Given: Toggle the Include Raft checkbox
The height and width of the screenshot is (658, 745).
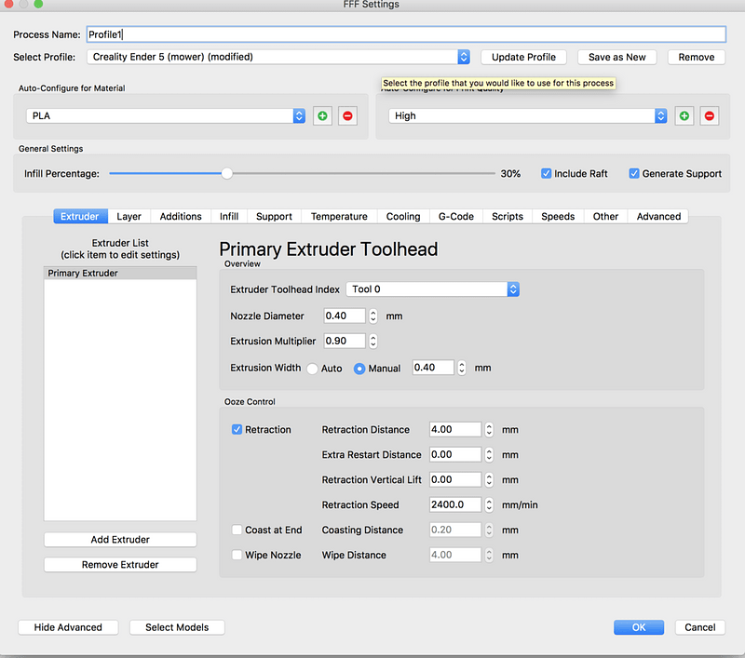Looking at the screenshot, I should (546, 173).
